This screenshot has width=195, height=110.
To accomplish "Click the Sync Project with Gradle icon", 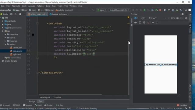I will (x=173, y=10).
